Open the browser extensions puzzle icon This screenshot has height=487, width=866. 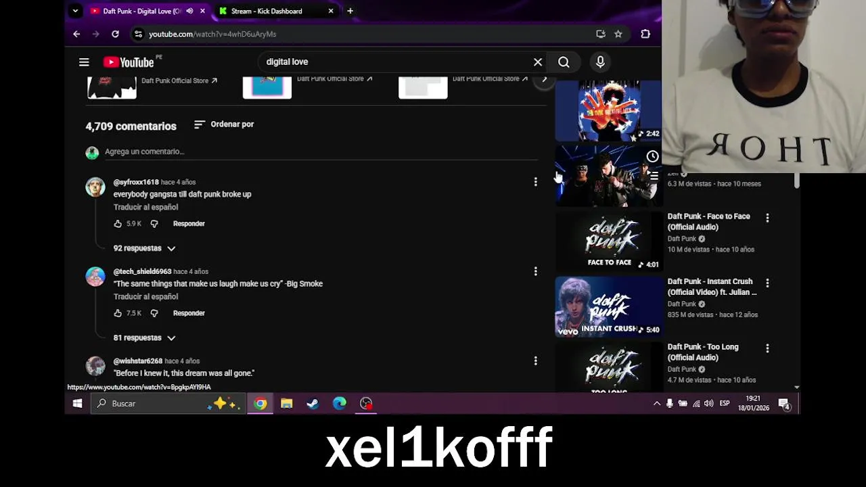coord(645,34)
